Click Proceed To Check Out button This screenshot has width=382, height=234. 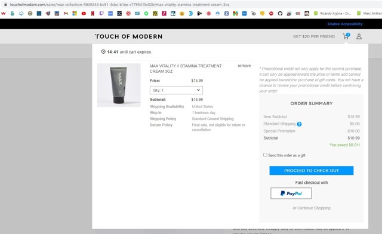(x=312, y=170)
